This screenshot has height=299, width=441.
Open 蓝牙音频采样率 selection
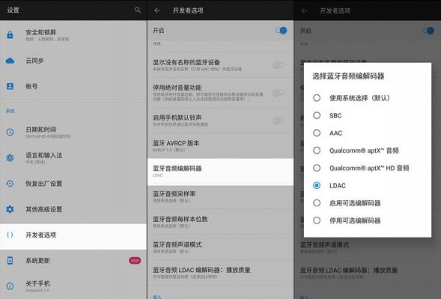point(220,197)
